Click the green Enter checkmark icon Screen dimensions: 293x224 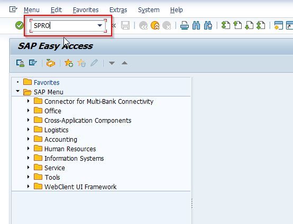20,25
